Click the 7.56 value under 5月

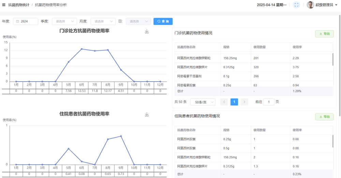coord(69,91)
